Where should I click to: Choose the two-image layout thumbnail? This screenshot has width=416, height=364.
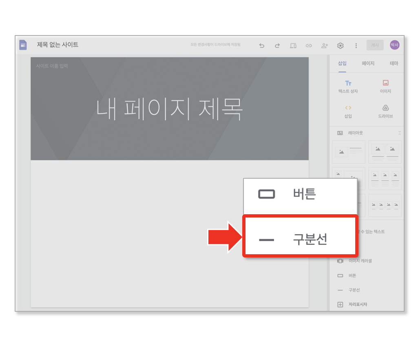(x=385, y=152)
